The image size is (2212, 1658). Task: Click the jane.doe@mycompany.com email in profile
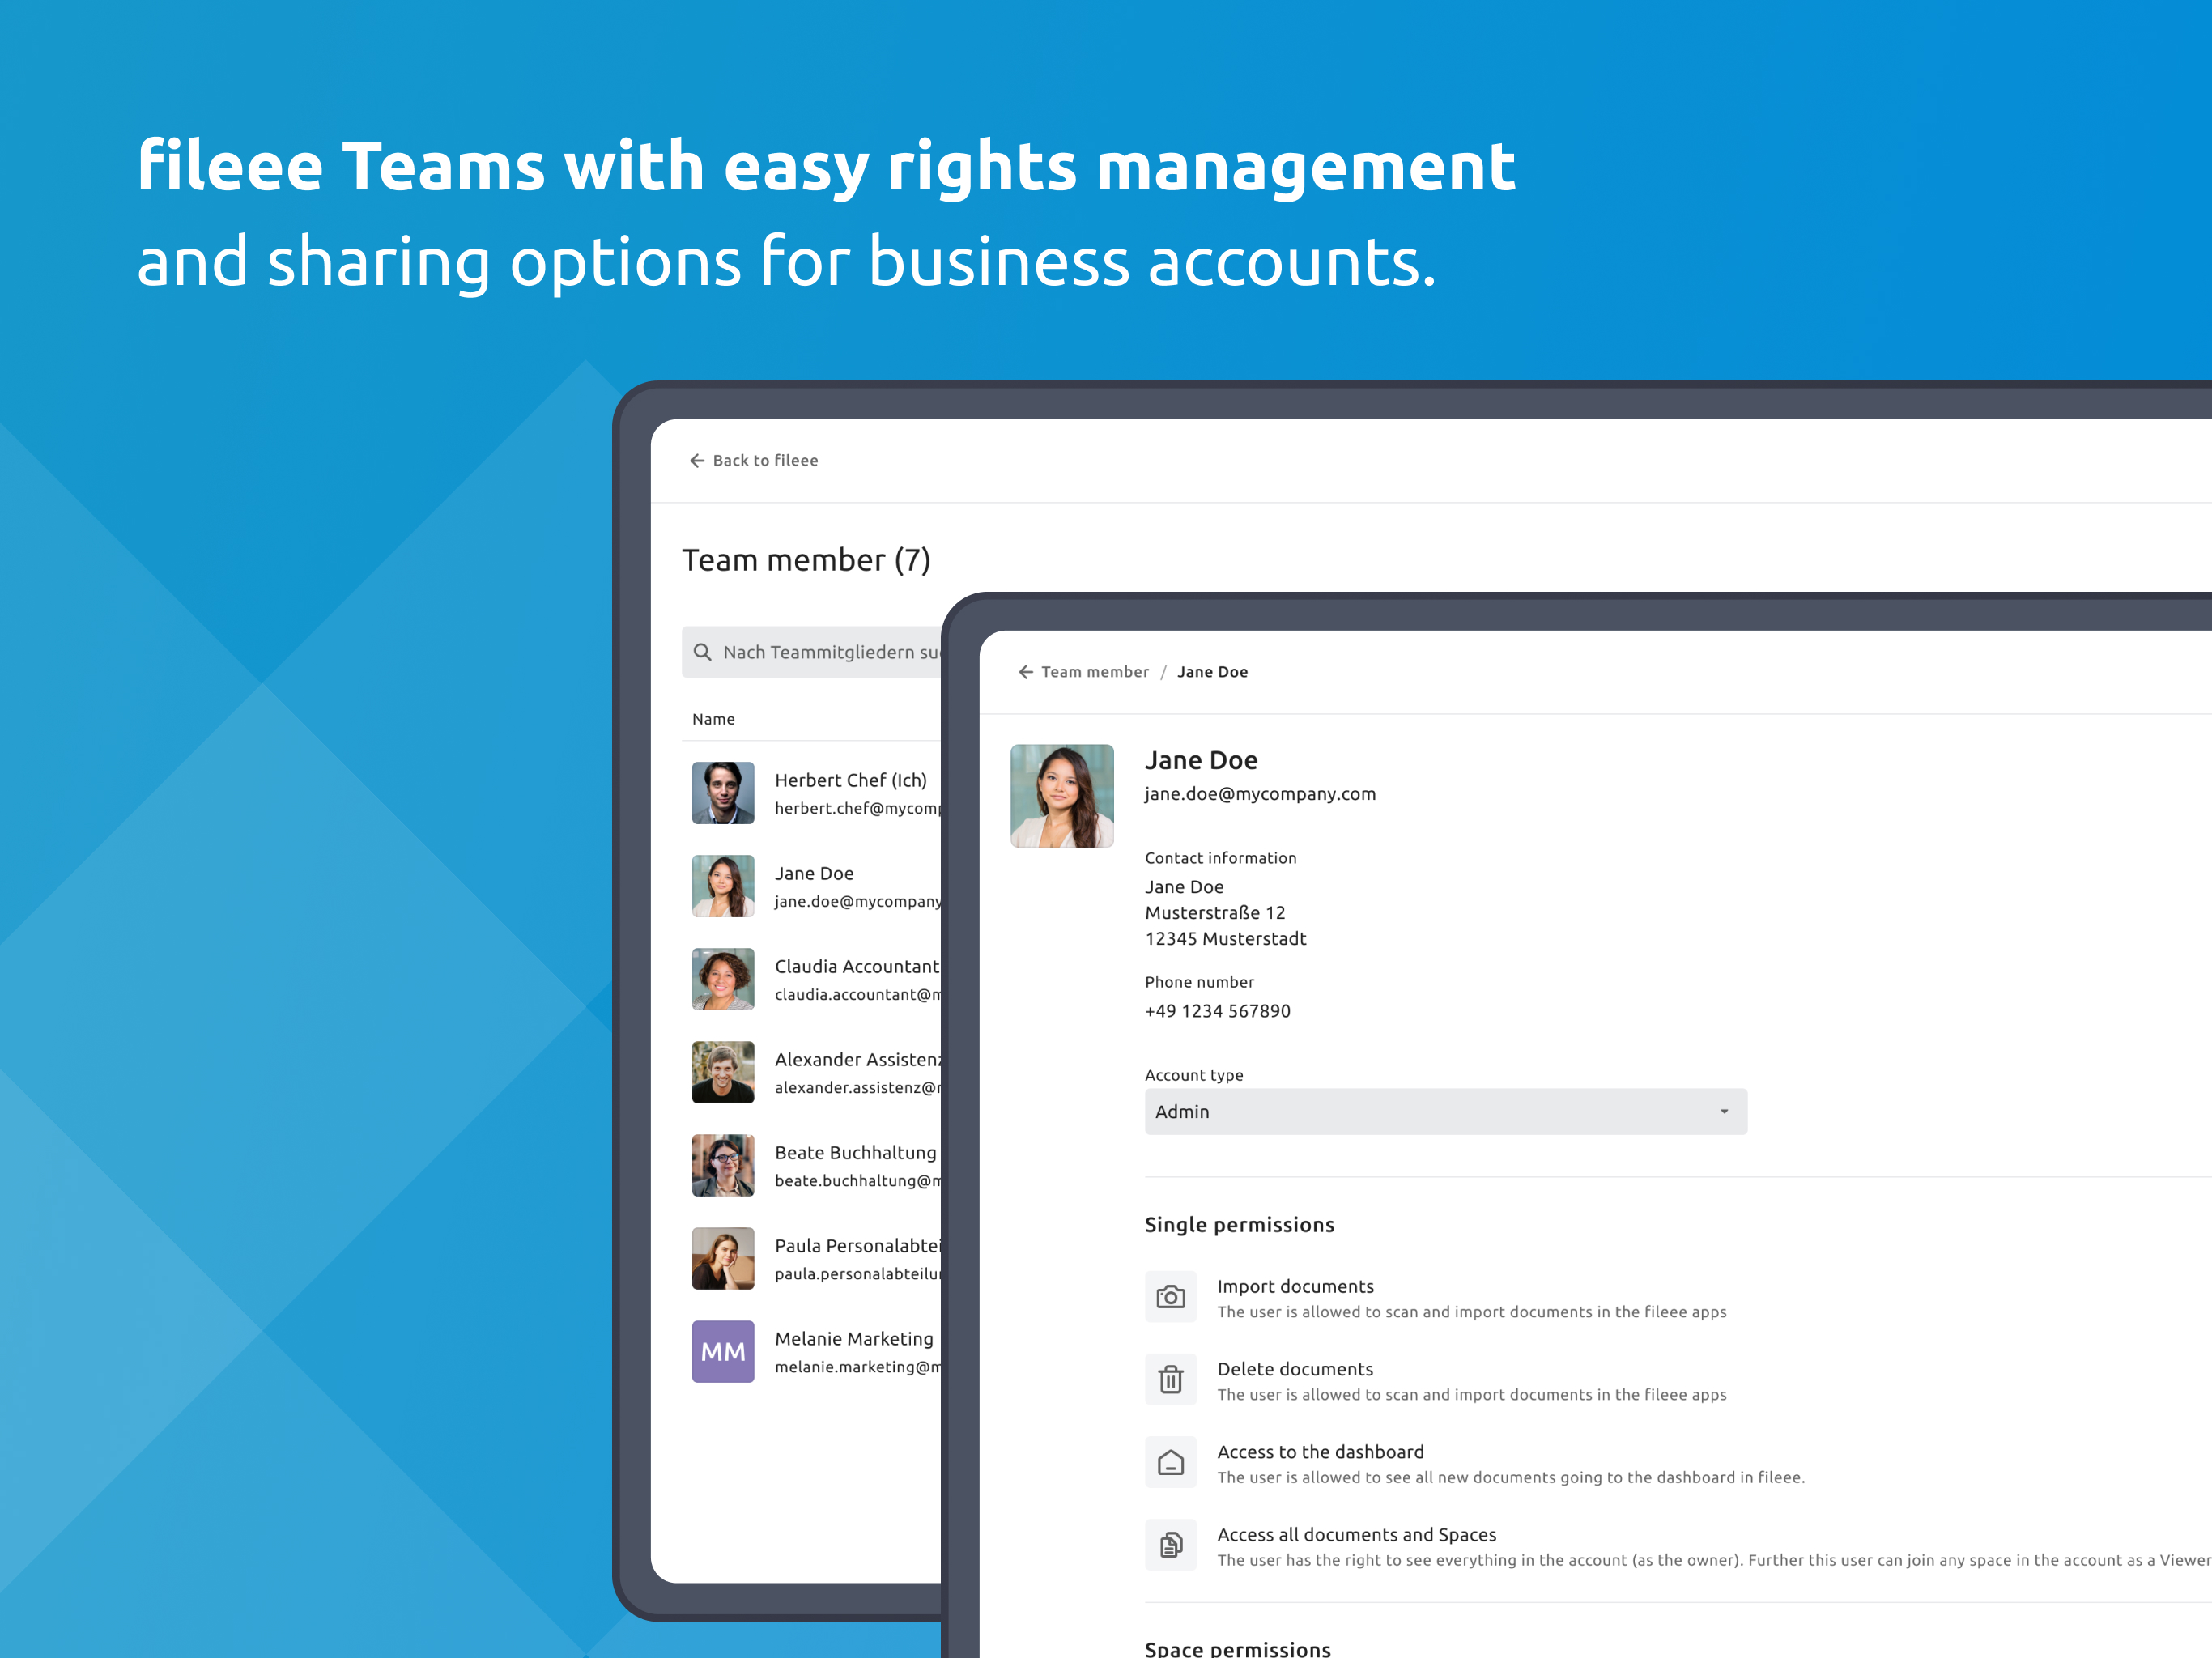point(1260,794)
